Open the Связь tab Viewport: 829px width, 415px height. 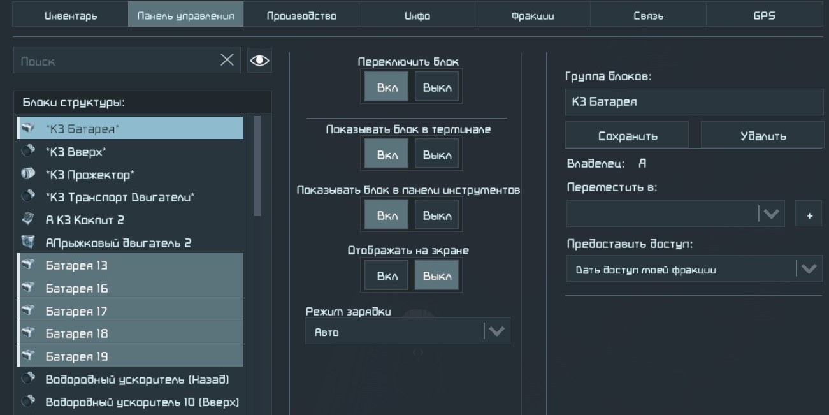tap(649, 16)
